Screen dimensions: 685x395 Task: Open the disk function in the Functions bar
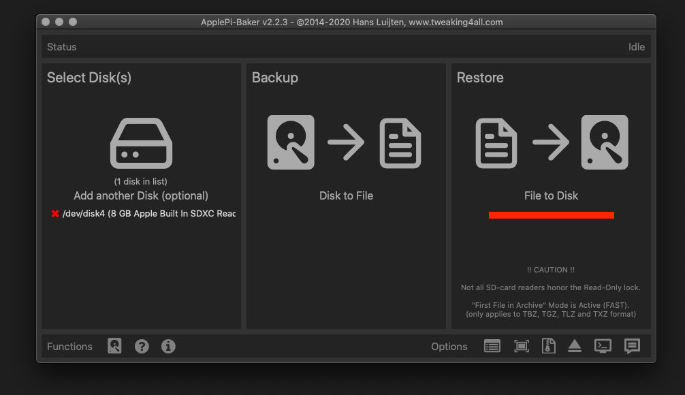[x=114, y=346]
